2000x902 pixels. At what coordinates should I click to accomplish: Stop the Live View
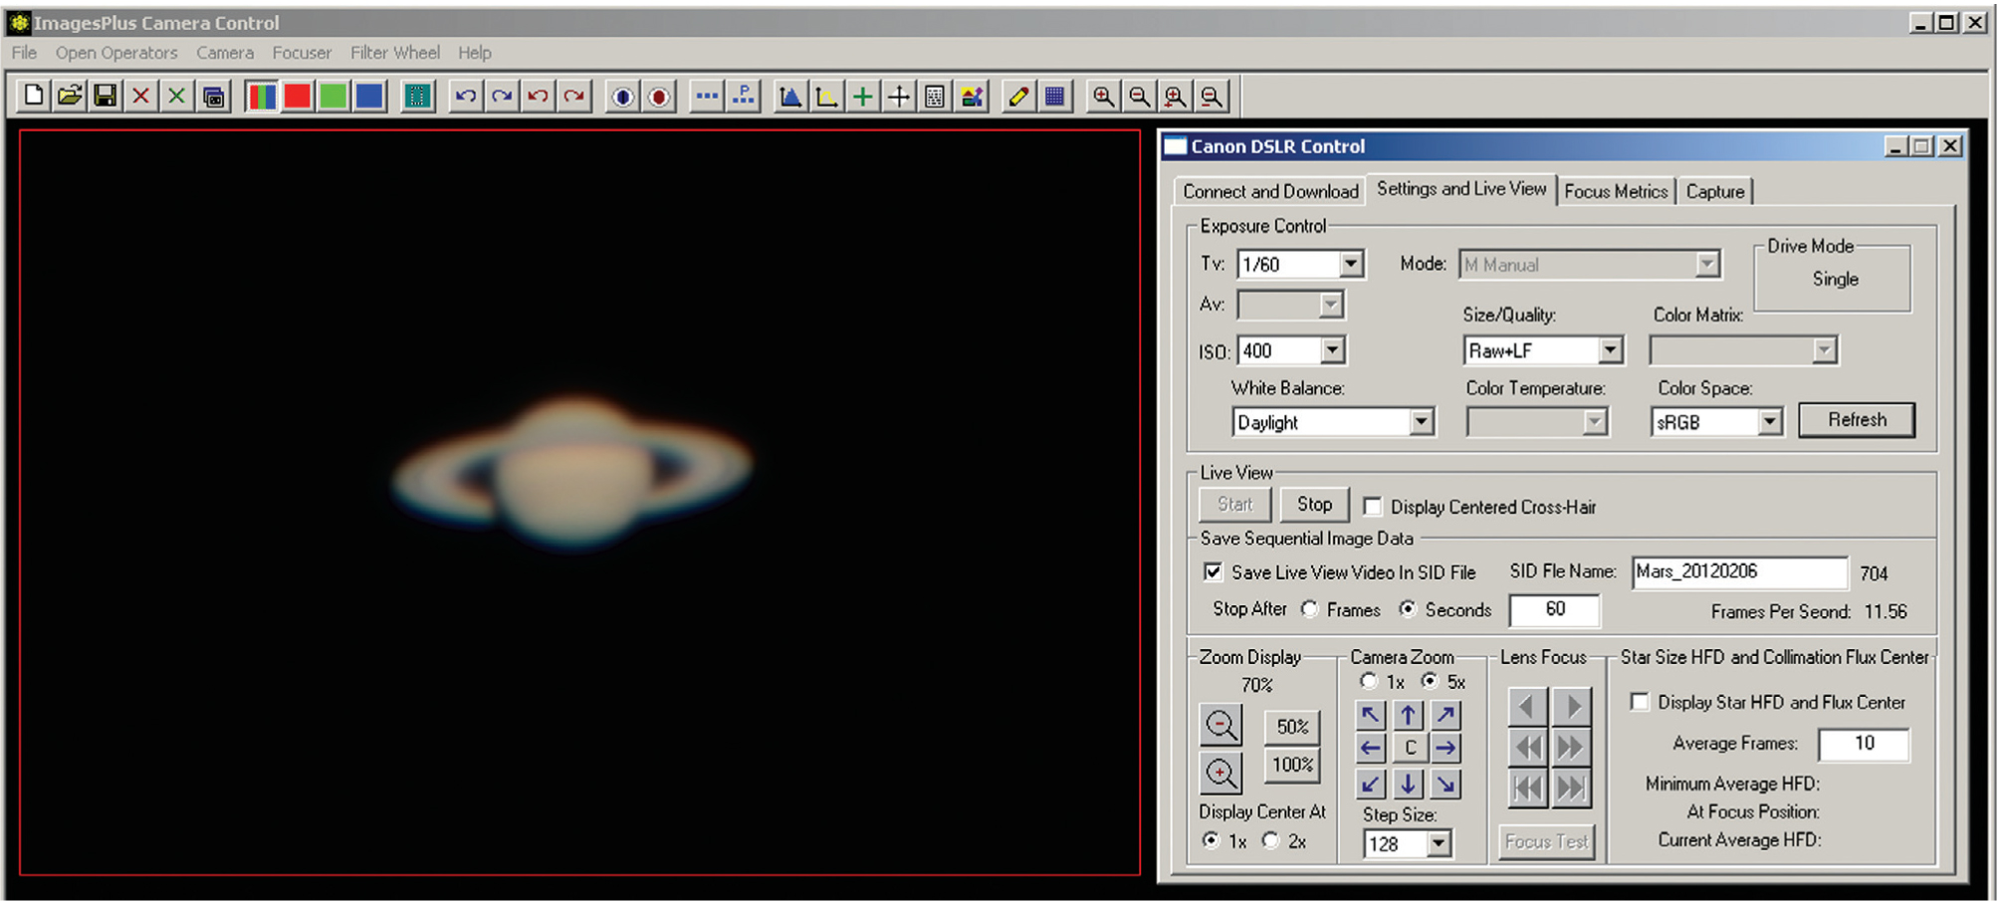[1314, 505]
